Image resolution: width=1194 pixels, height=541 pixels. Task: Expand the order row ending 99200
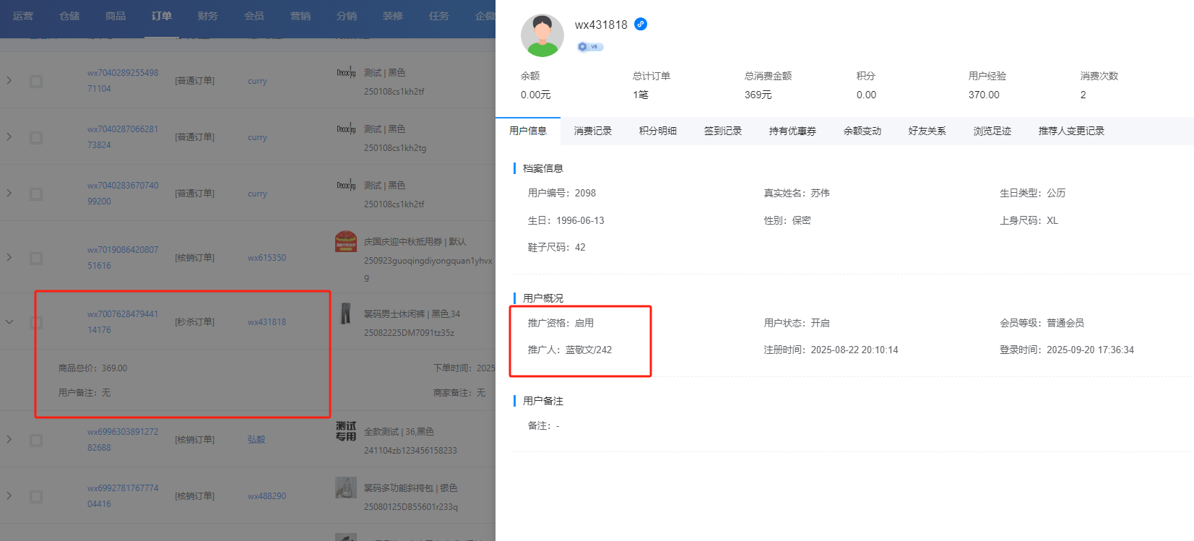click(x=9, y=193)
